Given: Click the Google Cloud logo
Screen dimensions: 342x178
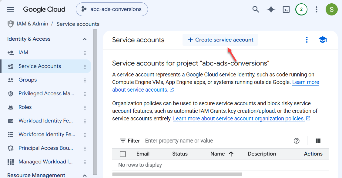Looking at the screenshot, I should [44, 9].
